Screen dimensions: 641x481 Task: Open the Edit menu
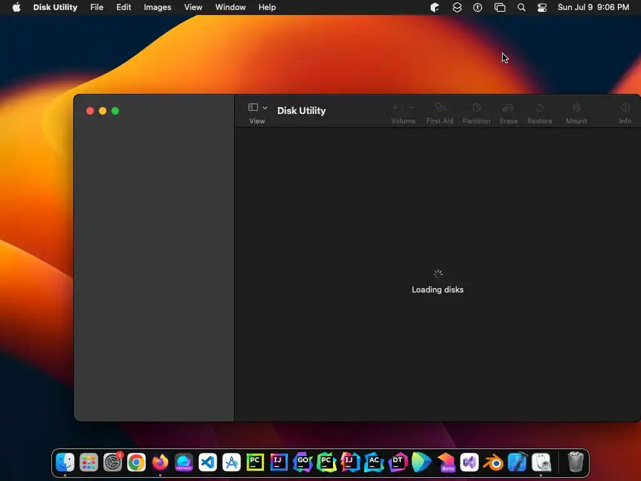coord(123,8)
